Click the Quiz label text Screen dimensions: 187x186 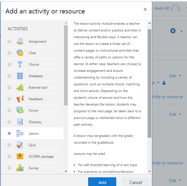coord(32,145)
